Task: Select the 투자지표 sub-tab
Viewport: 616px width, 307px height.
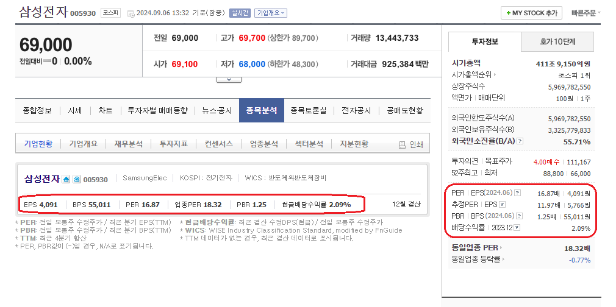Action: [x=173, y=144]
